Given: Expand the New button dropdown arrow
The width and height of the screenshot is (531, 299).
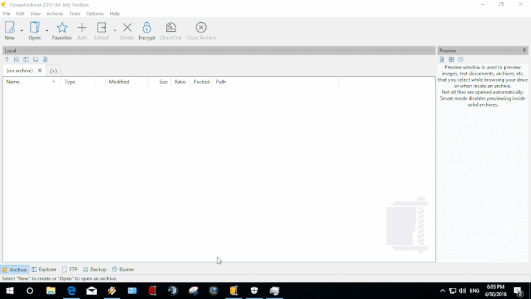Looking at the screenshot, I should [x=21, y=30].
